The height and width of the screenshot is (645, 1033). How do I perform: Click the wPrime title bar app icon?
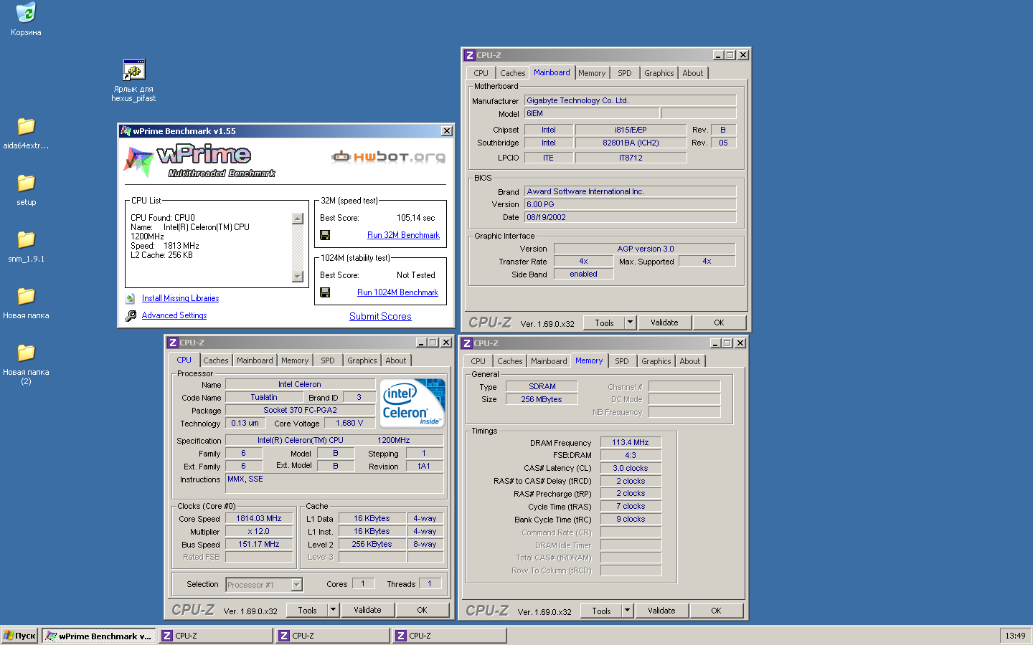126,131
